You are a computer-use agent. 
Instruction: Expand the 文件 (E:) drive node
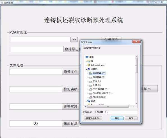click(88, 81)
